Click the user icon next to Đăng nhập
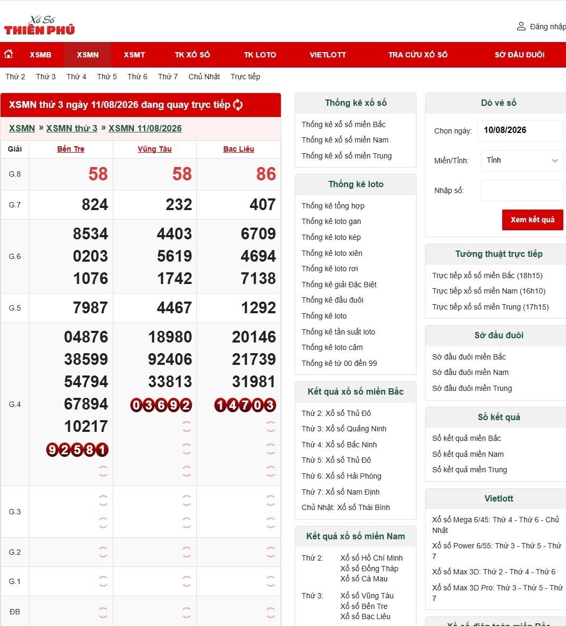Image resolution: width=566 pixels, height=626 pixels. click(x=521, y=27)
